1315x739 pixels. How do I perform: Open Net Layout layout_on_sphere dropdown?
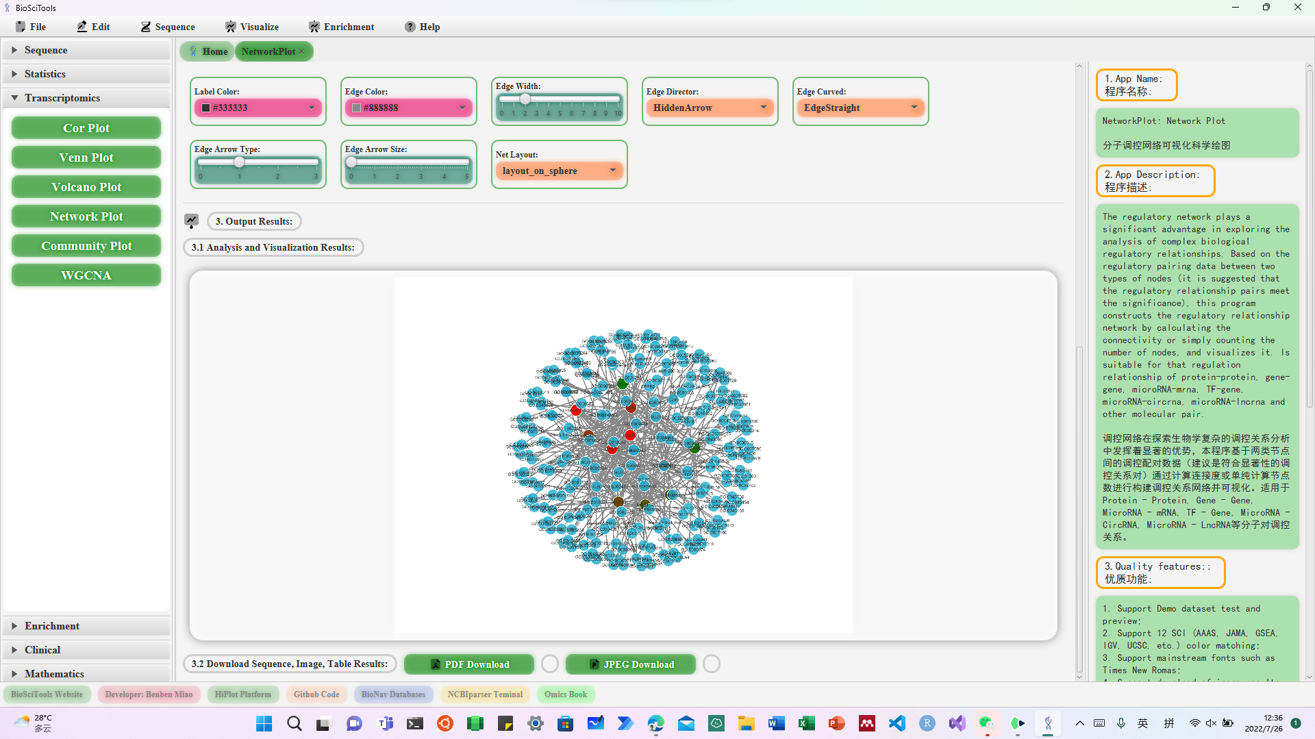560,171
